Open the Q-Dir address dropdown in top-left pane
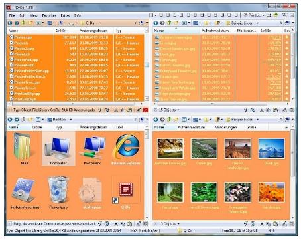Screen dimensions: 301x240 coord(99,23)
